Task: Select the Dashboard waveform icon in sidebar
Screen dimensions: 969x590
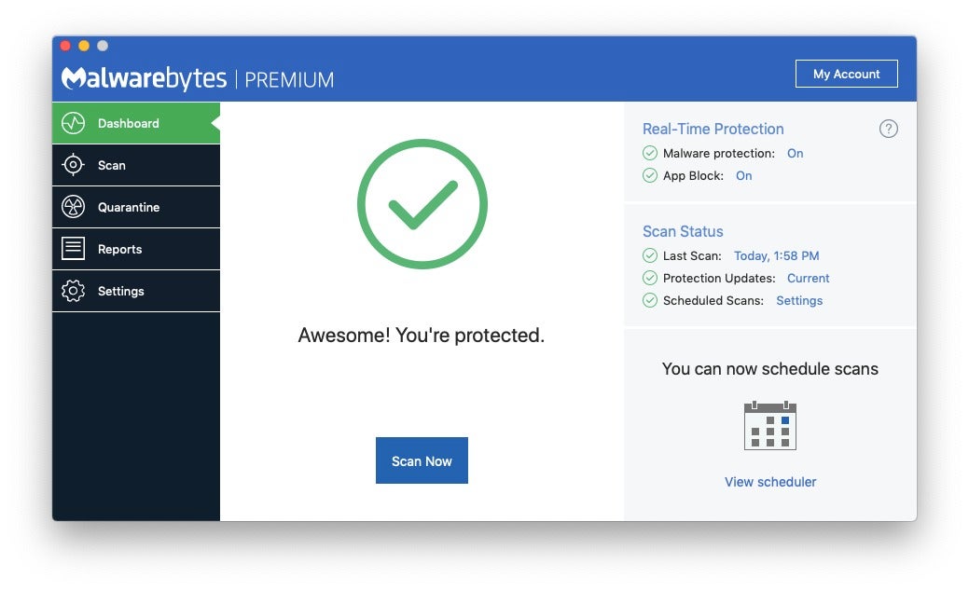Action: pyautogui.click(x=74, y=122)
